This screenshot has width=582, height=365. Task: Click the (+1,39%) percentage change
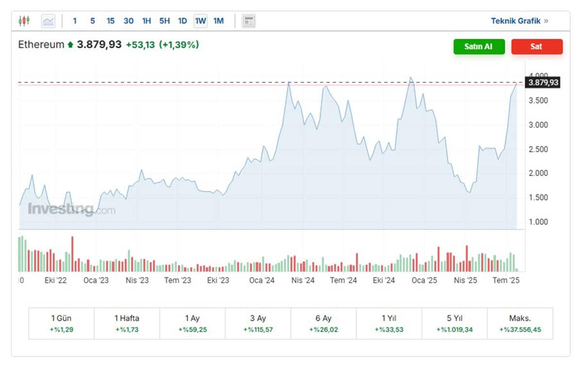point(179,45)
